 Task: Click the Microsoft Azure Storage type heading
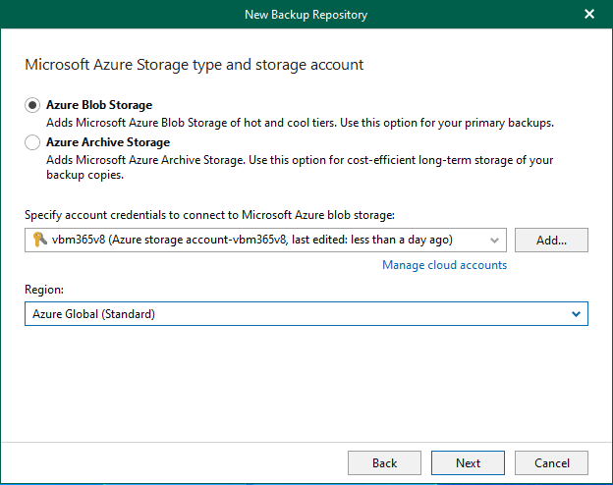click(x=194, y=65)
